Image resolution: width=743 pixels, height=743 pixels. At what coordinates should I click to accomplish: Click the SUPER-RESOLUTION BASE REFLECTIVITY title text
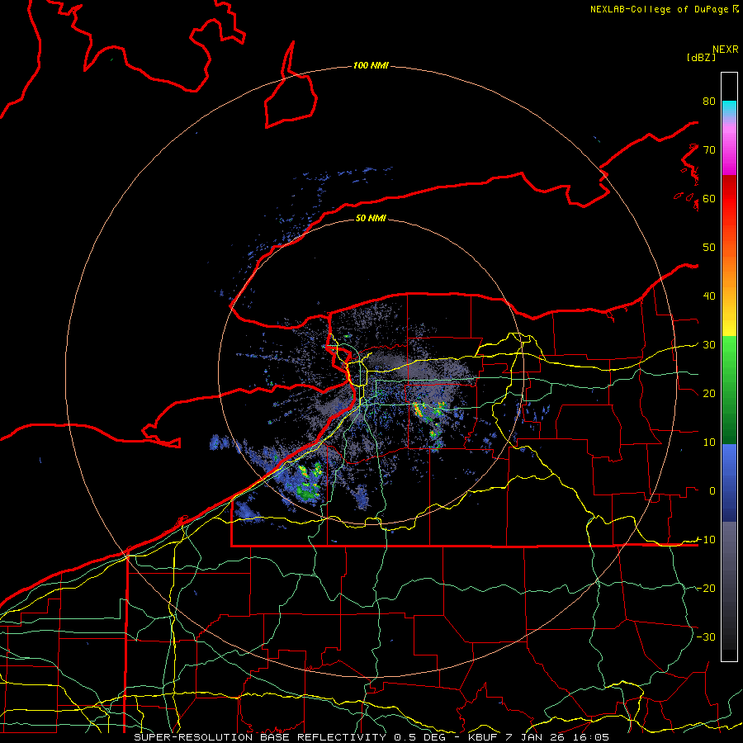(x=260, y=737)
